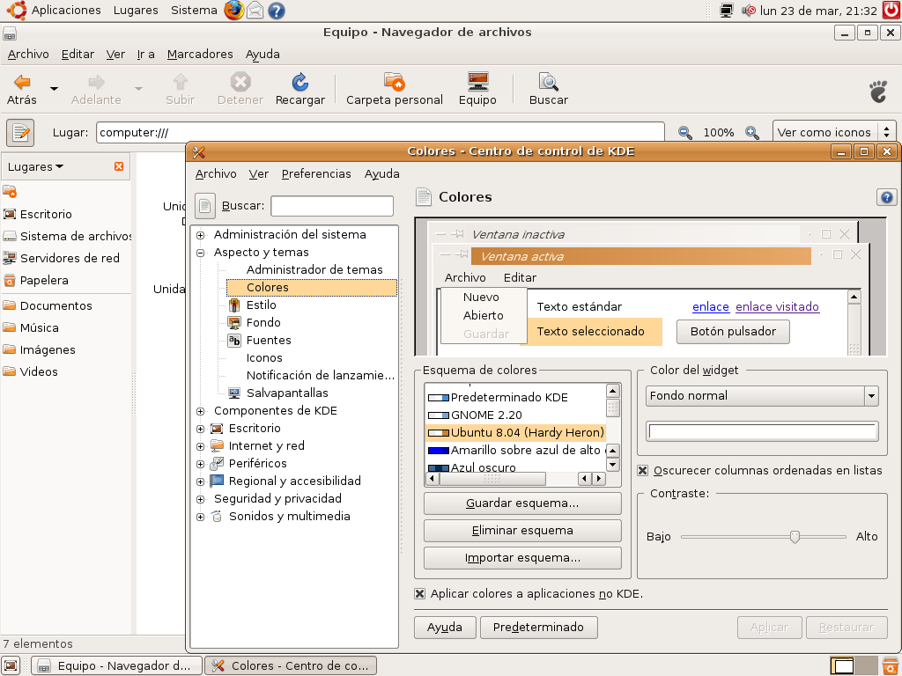Click the Botón pulsador preview button
The height and width of the screenshot is (676, 902).
pos(733,332)
